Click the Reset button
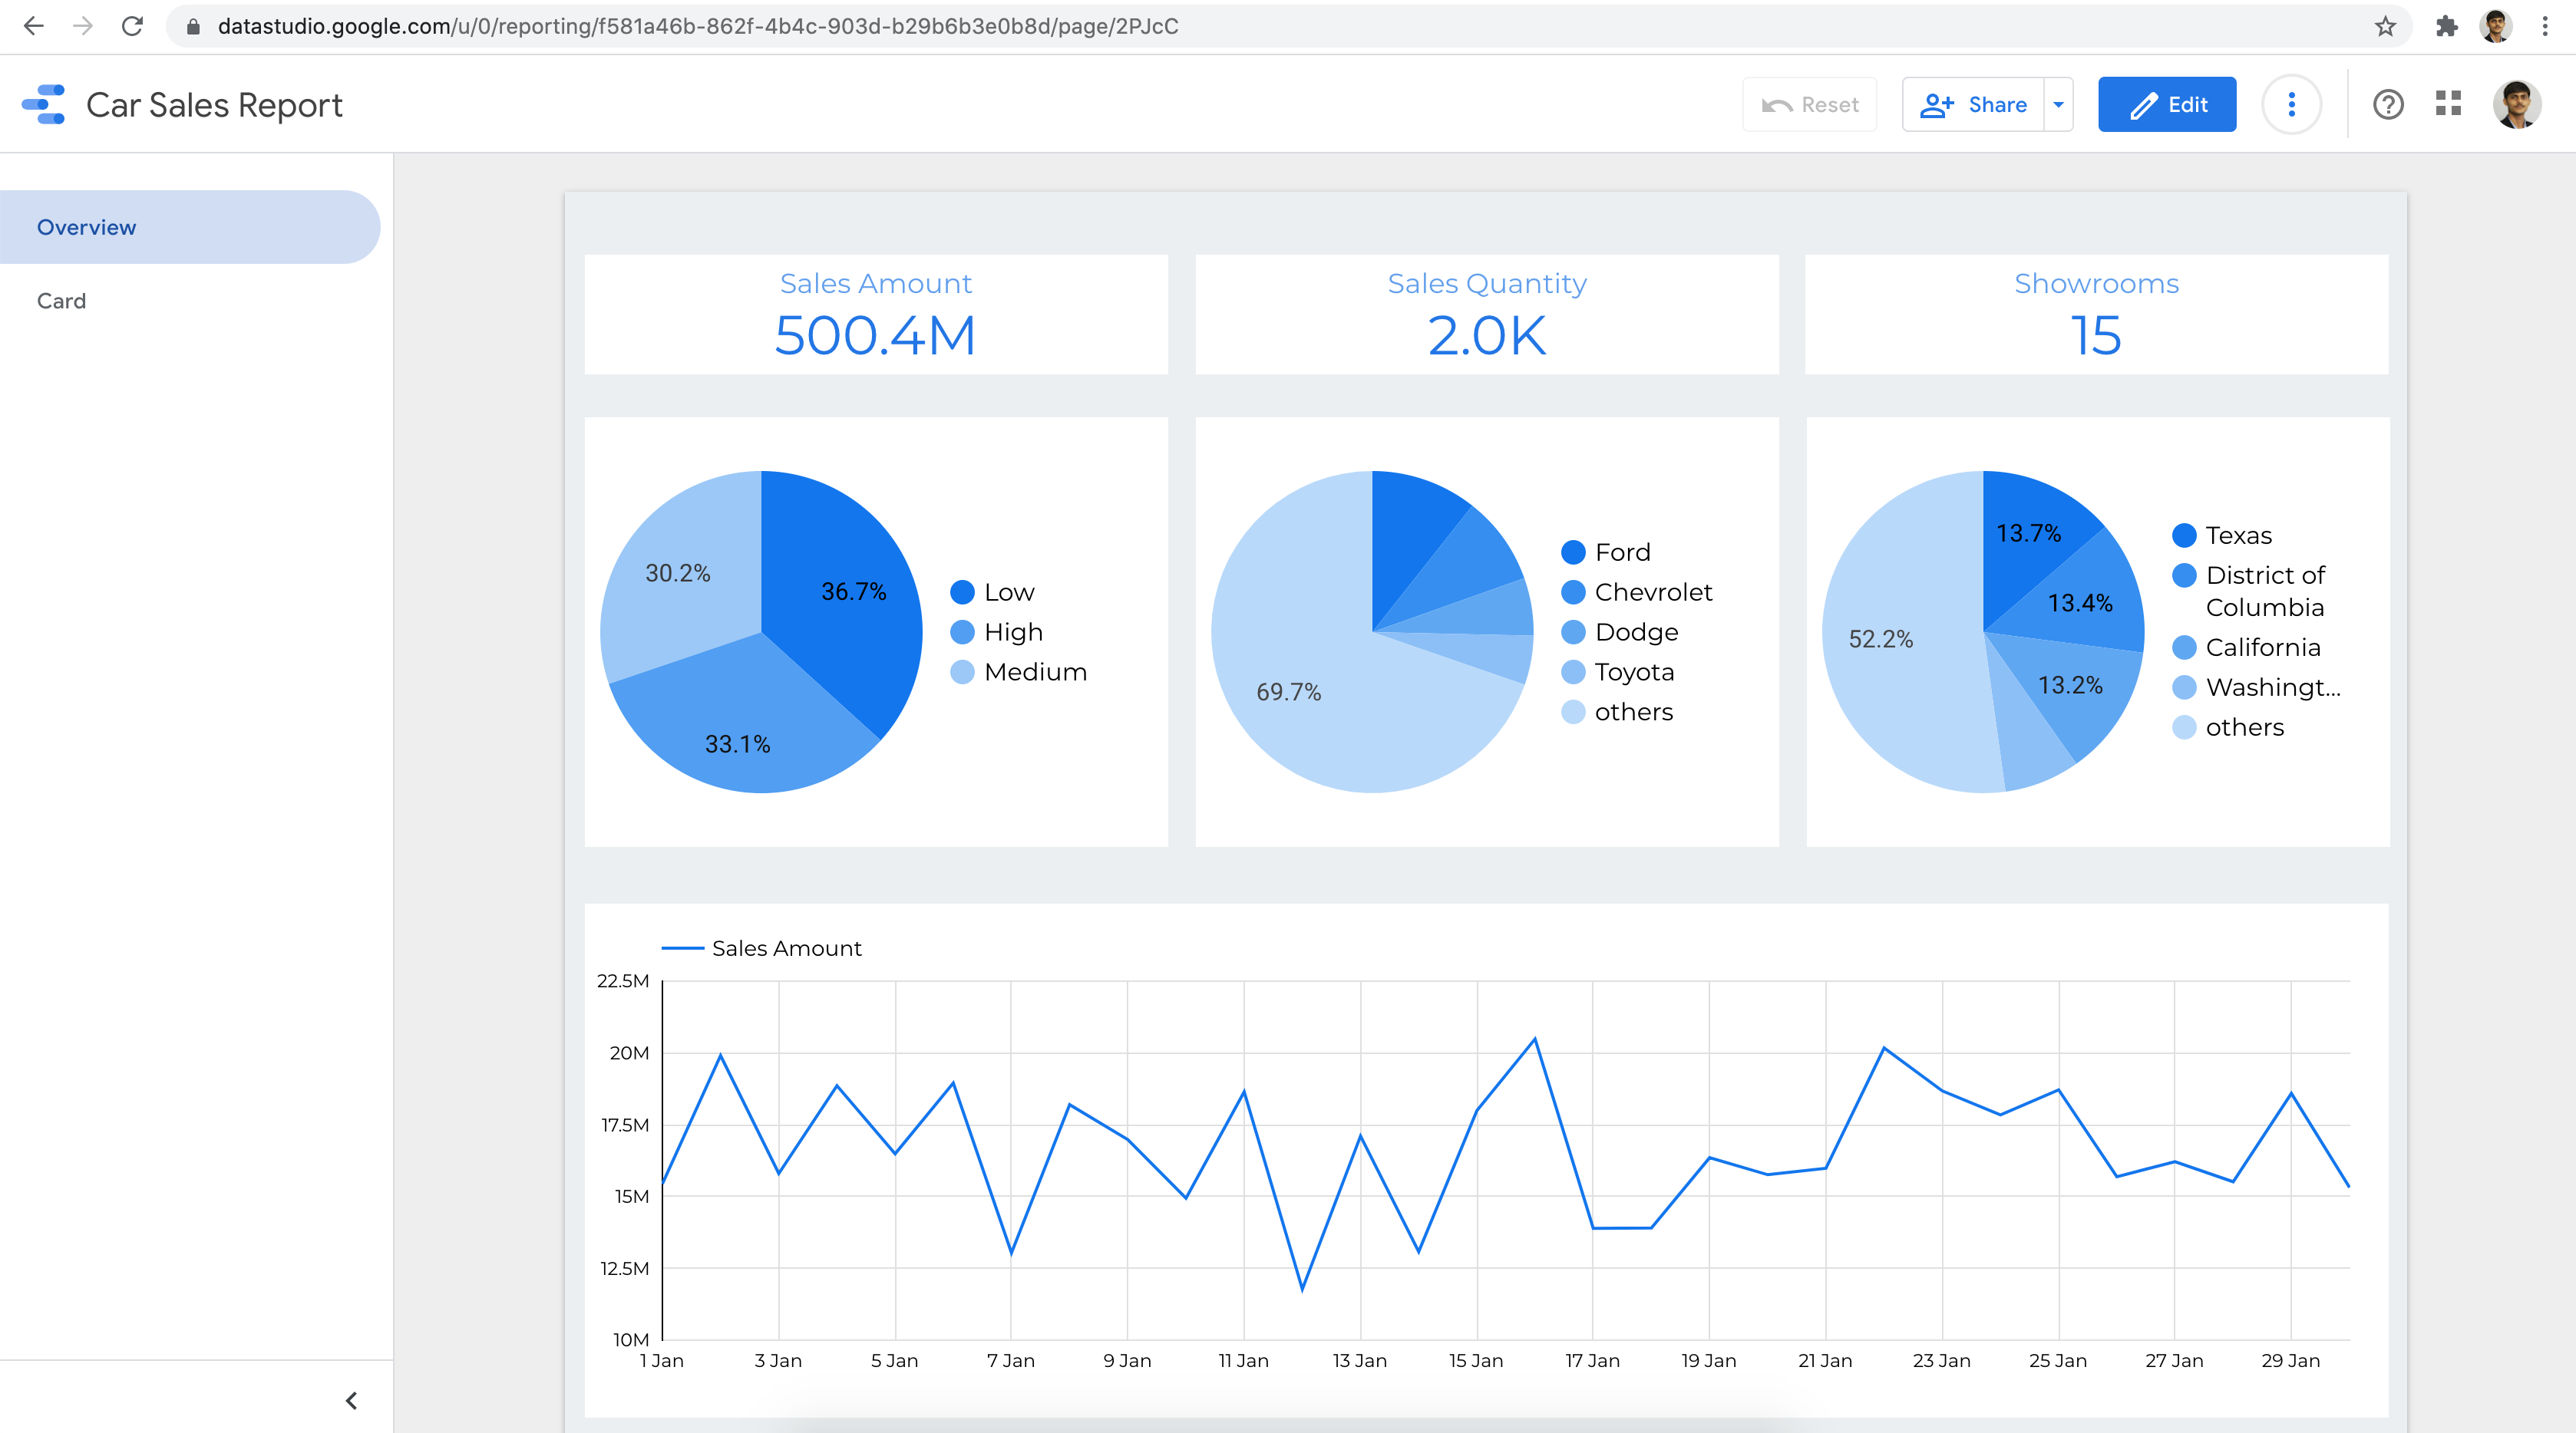The height and width of the screenshot is (1433, 2576). point(1810,104)
